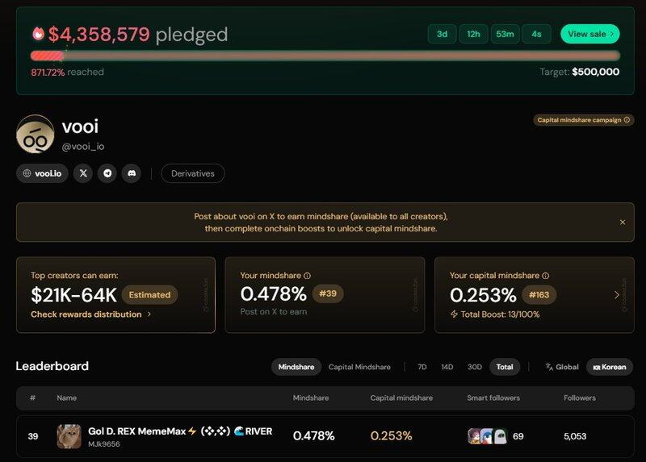Open vooi's Telegram channel icon
Screen dimensions: 646x462
point(107,173)
